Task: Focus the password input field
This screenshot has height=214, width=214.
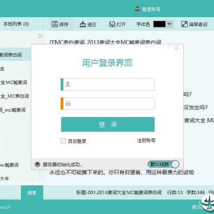Action: [x=108, y=103]
